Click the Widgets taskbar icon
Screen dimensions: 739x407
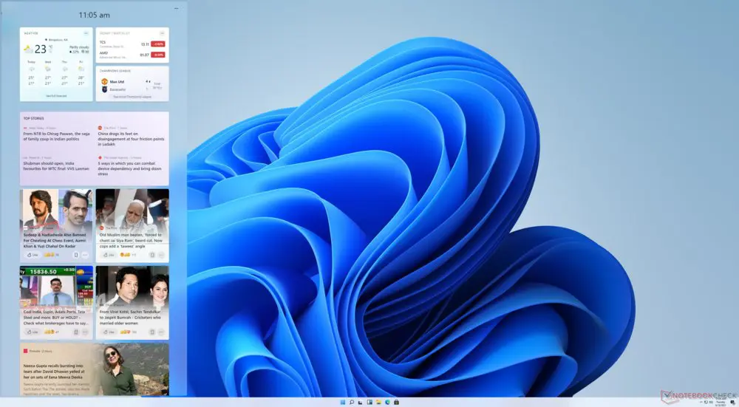point(369,402)
